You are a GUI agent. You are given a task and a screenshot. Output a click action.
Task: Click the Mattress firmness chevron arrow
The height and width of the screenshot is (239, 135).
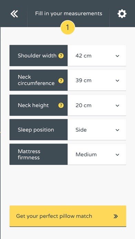117,155
